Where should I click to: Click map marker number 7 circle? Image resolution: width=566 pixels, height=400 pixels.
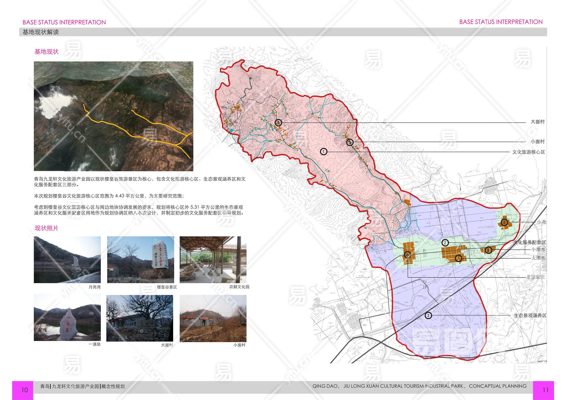[458, 258]
